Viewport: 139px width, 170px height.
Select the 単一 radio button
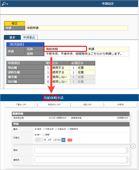(x=36, y=135)
